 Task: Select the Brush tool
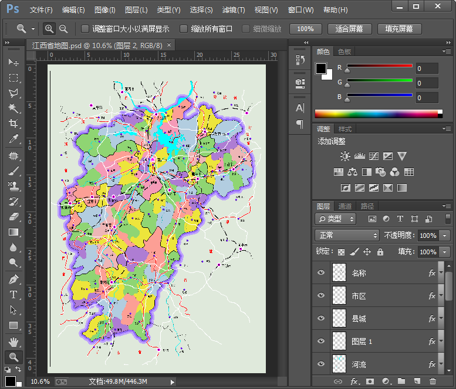pyautogui.click(x=13, y=171)
